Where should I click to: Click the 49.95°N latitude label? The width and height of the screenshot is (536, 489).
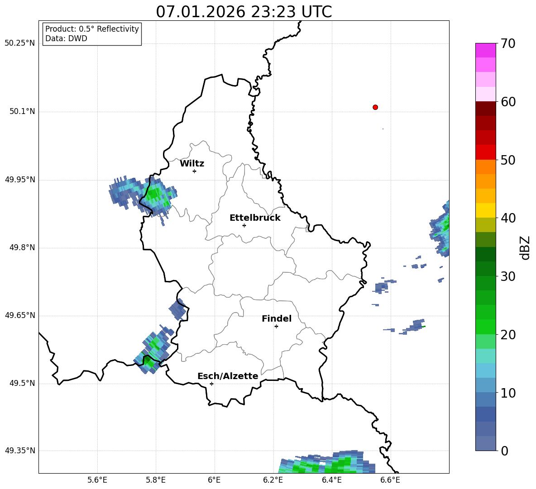pos(20,180)
